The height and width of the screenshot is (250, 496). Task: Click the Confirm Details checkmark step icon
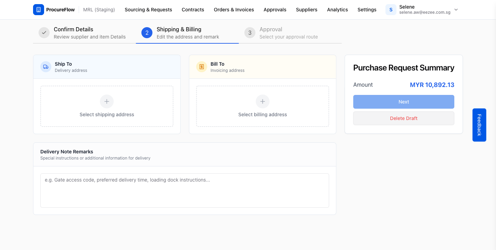[x=44, y=33]
